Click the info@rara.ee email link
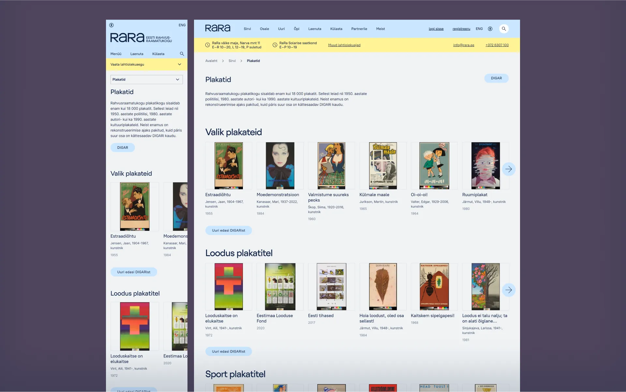The width and height of the screenshot is (626, 392). pyautogui.click(x=464, y=45)
